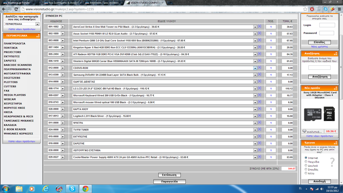Submit the poll with Αποδοχή button
The image size is (343, 193).
[320, 181]
